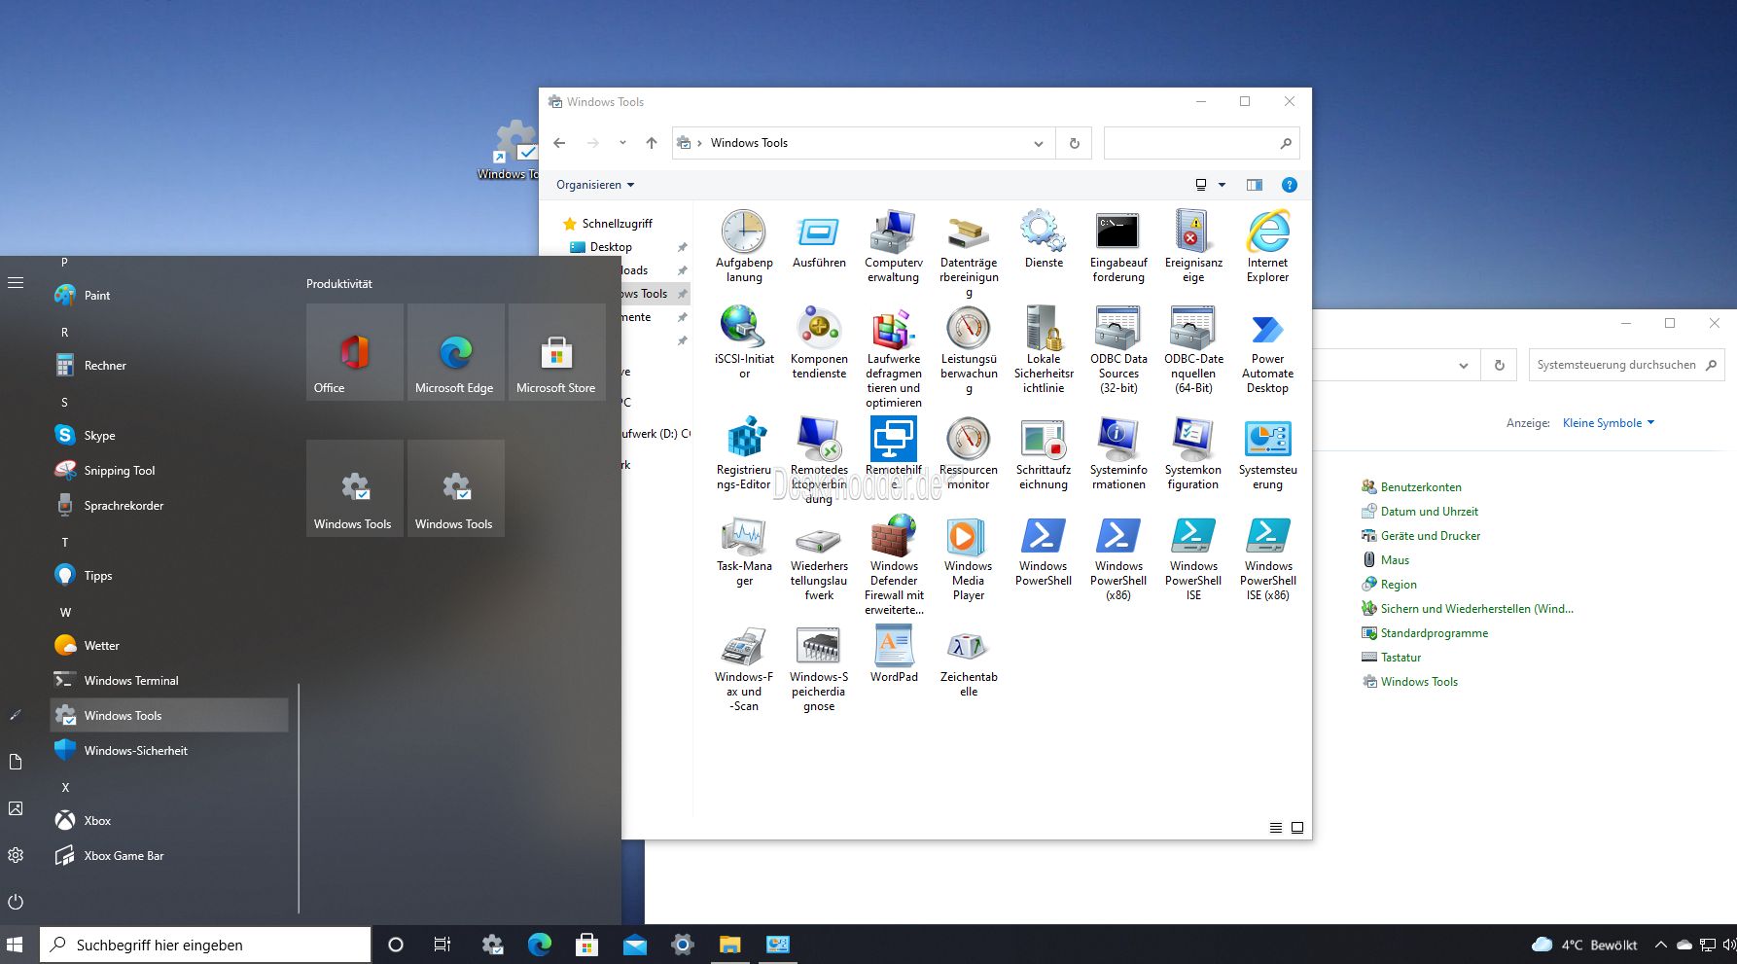Open the Power Automate Desktop icon
Image resolution: width=1737 pixels, height=964 pixels.
pos(1268,350)
